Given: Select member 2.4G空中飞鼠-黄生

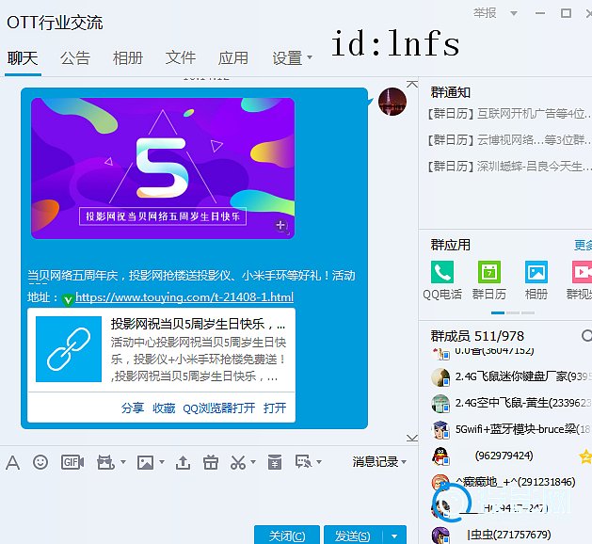Looking at the screenshot, I should tap(511, 403).
